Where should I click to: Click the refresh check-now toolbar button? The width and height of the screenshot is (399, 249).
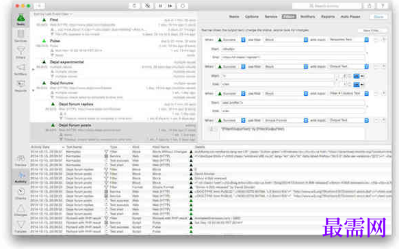(x=134, y=5)
